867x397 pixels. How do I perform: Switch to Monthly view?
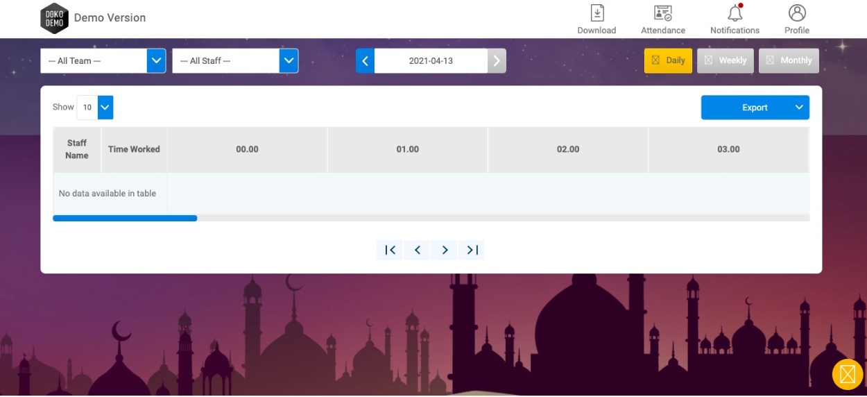click(789, 61)
